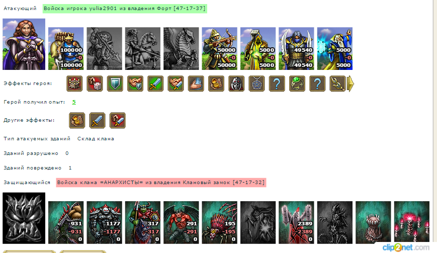Viewport: 437px width, 253px height.
Task: Open attacker yulia2901 Форт troops link
Action: point(125,9)
